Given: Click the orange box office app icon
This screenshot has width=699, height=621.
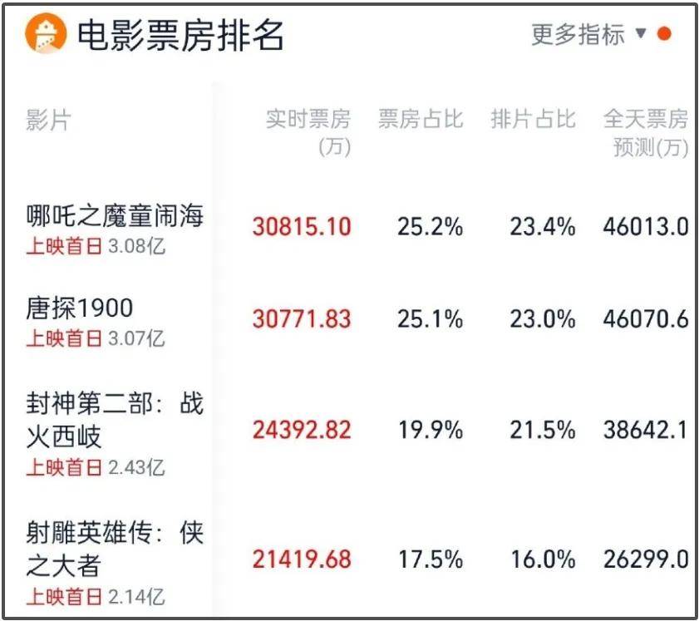Looking at the screenshot, I should point(46,34).
